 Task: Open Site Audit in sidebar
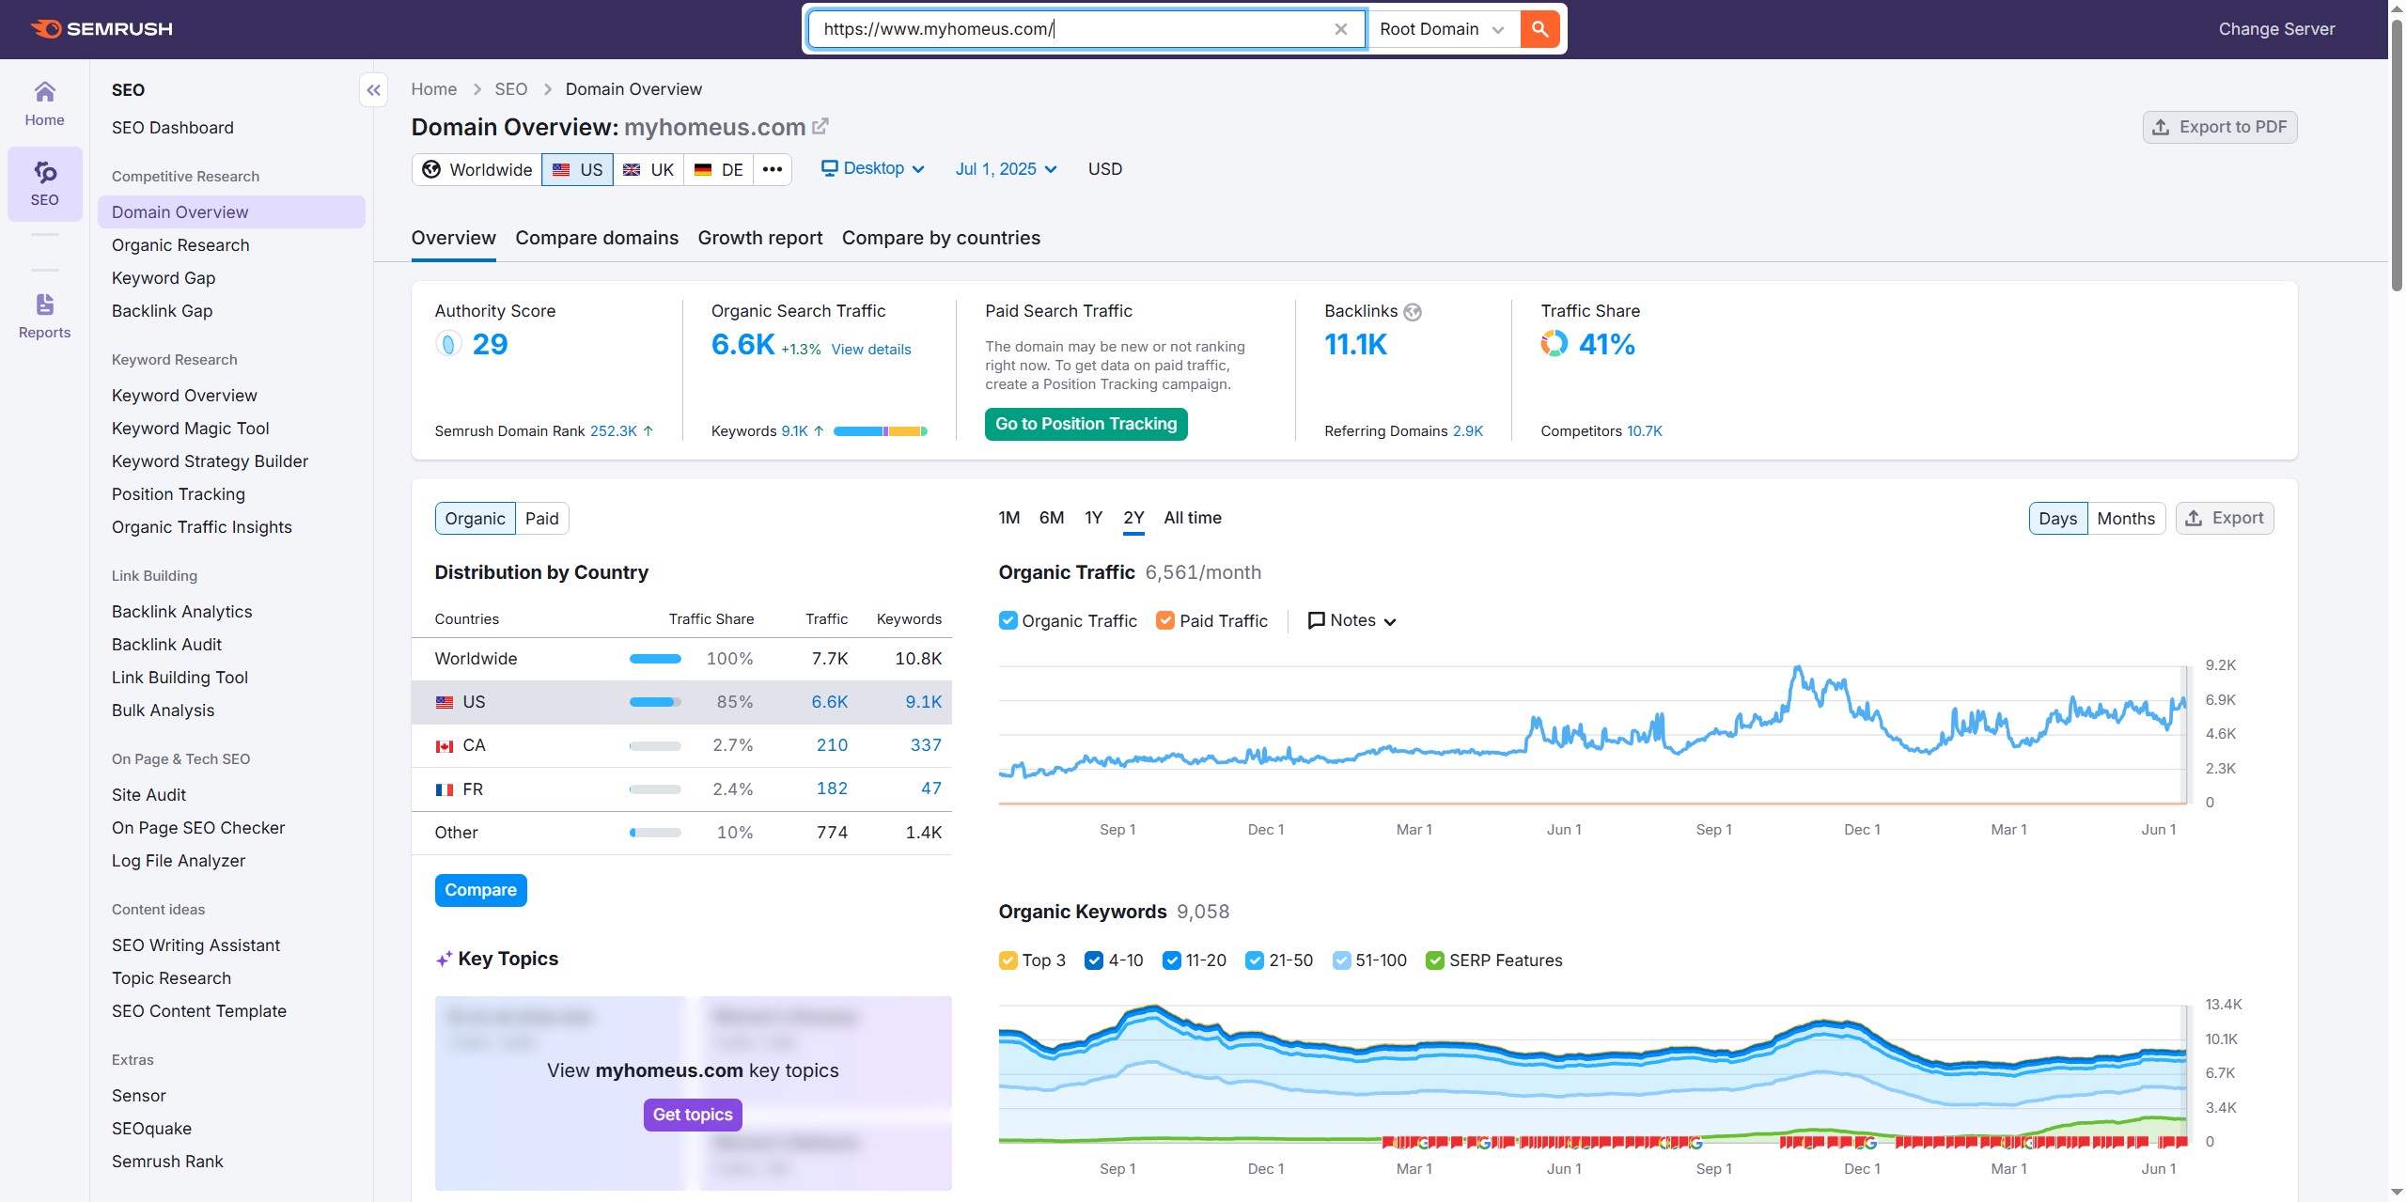coord(148,795)
